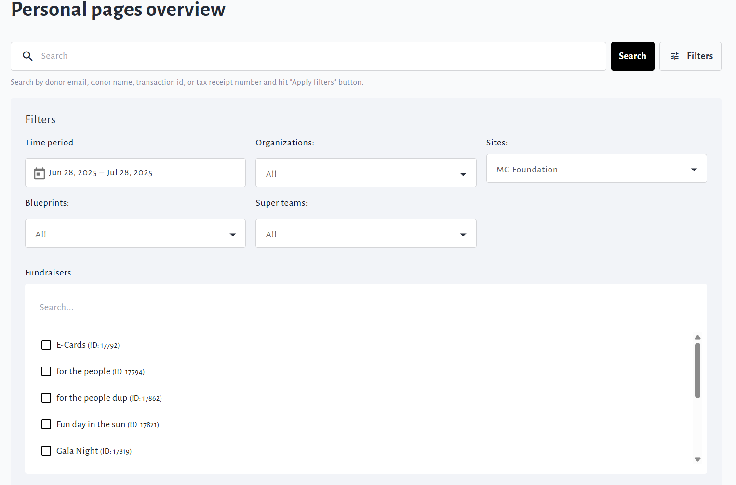Click the main donor search input field

318,56
